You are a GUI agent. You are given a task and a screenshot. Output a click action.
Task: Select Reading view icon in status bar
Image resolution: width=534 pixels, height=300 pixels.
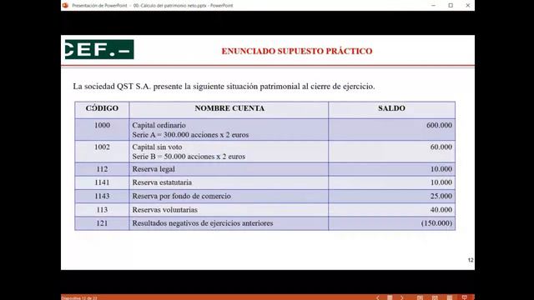(x=450, y=297)
